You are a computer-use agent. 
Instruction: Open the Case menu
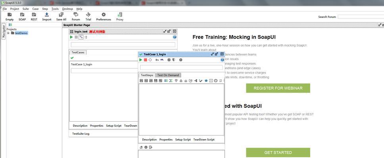tap(36, 9)
